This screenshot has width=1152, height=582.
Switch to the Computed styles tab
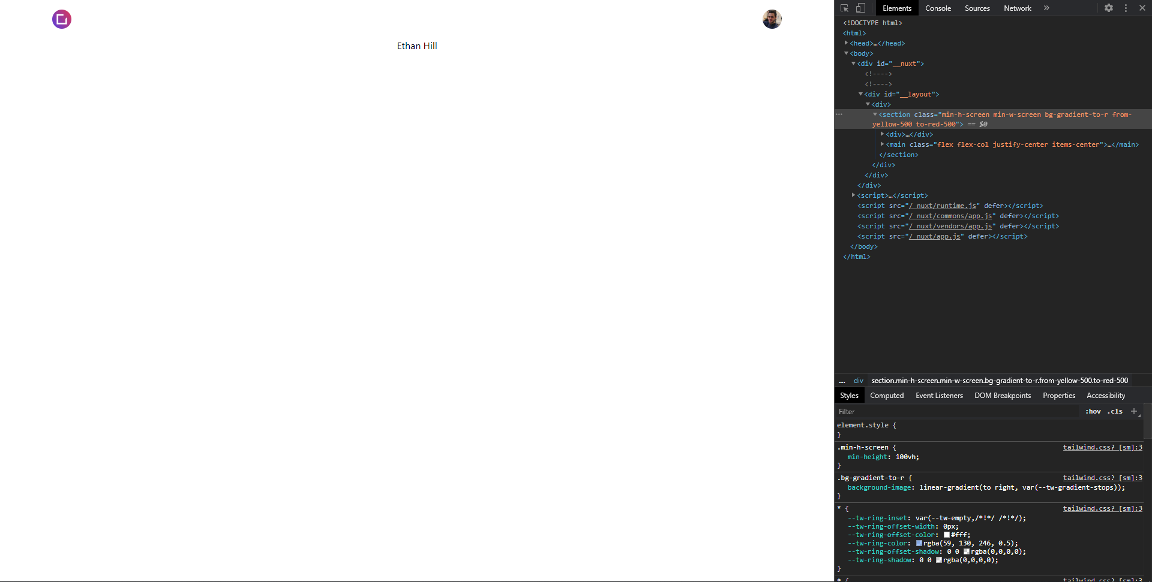coord(887,396)
